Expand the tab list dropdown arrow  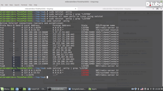pyautogui.click(x=161, y=9)
